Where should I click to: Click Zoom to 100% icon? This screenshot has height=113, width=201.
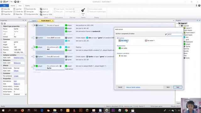[41, 14]
